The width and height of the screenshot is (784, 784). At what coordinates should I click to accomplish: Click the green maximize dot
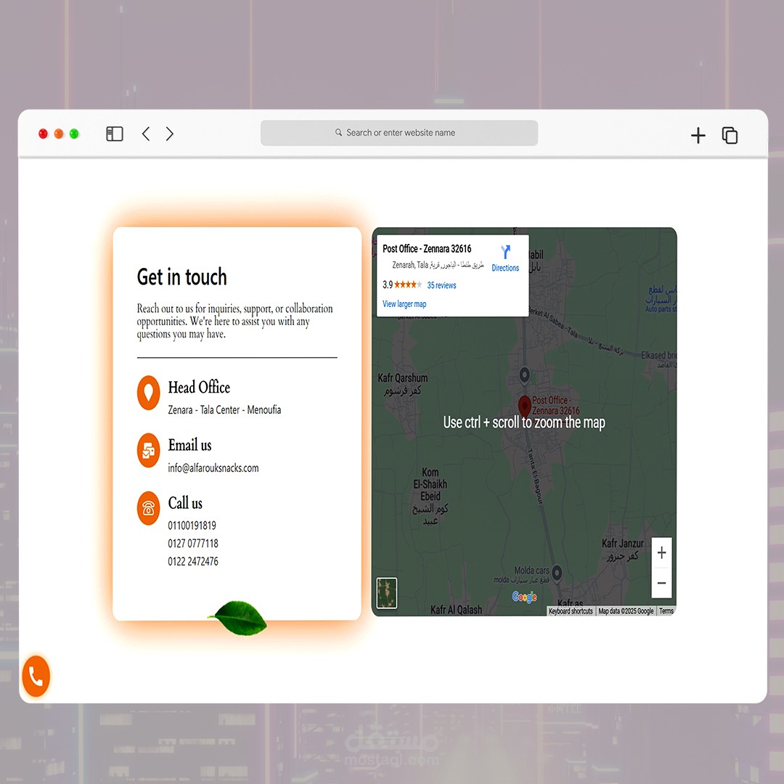[74, 134]
